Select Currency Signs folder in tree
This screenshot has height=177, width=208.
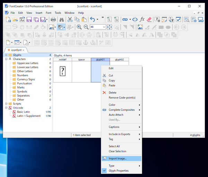tap(26, 79)
